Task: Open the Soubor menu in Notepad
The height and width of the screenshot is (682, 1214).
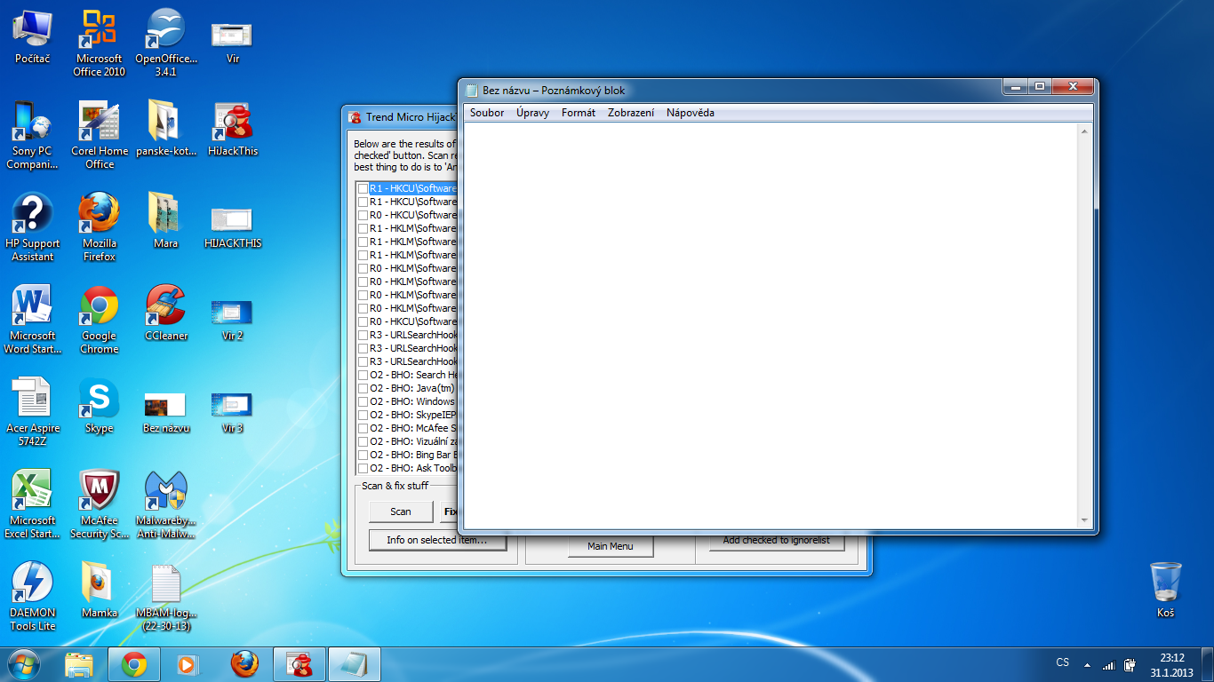Action: pyautogui.click(x=487, y=113)
